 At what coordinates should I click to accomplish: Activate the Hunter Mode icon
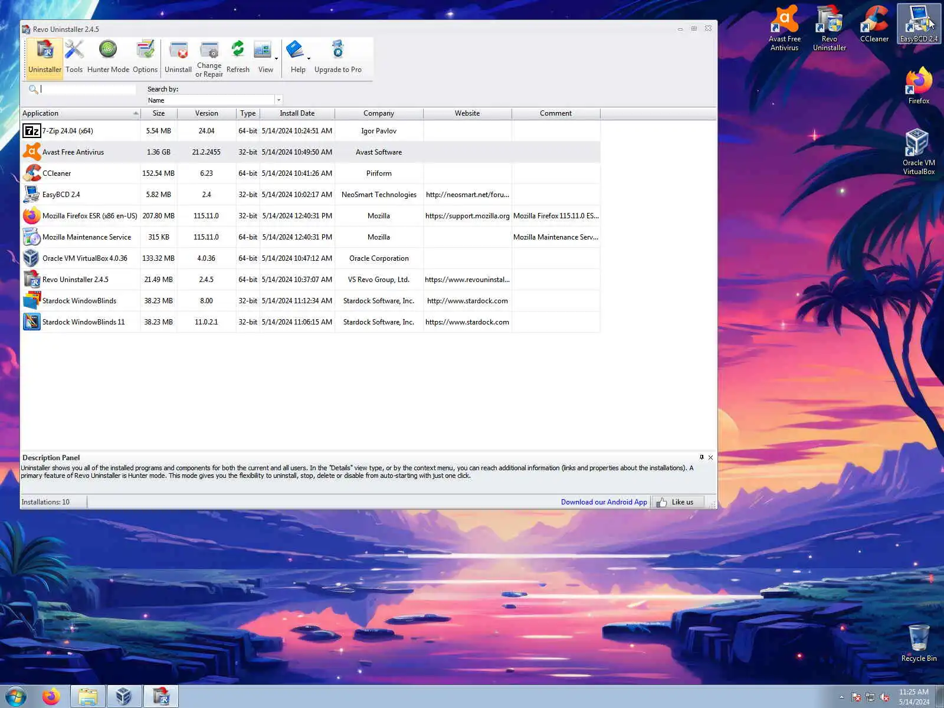point(108,57)
